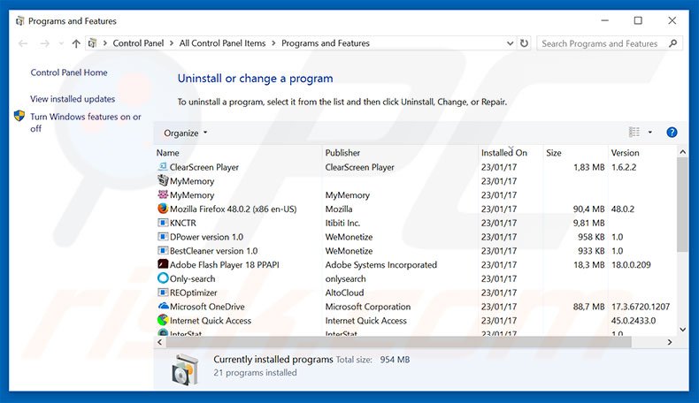Open the address bar history dropdown
699x403 pixels.
[x=510, y=43]
